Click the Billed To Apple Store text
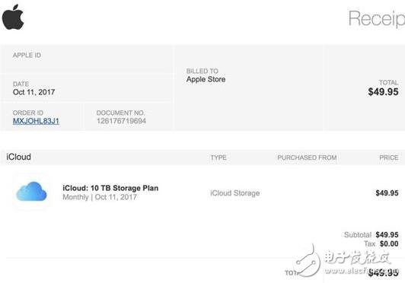The height and width of the screenshot is (283, 405). tap(206, 79)
